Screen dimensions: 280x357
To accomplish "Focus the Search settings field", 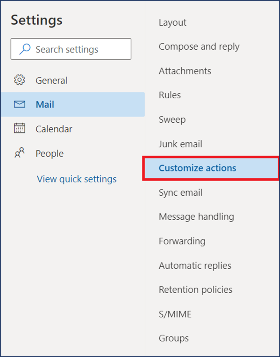I will [x=71, y=49].
